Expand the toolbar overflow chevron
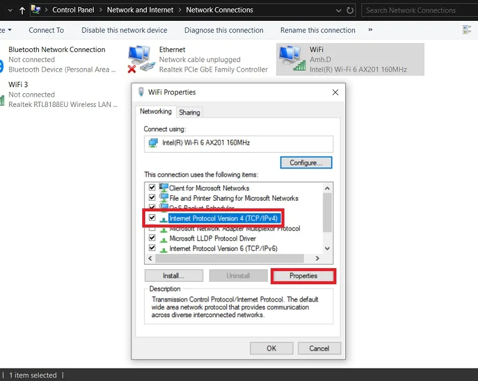 370,30
